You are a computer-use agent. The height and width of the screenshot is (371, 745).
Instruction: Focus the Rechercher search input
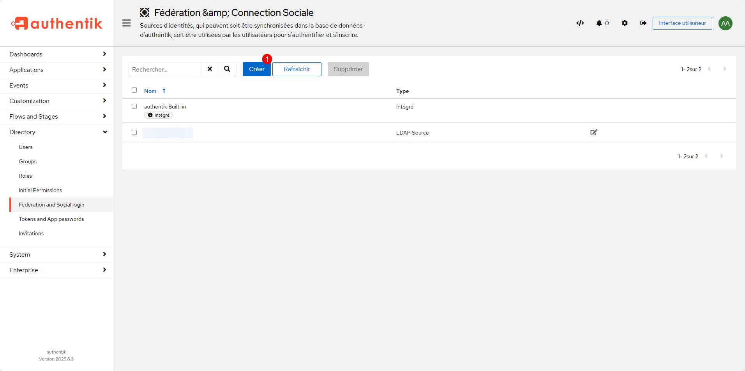pyautogui.click(x=165, y=69)
